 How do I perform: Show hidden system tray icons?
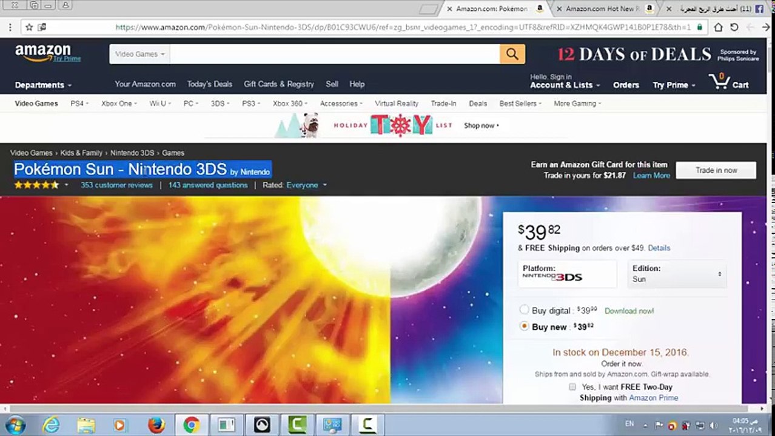645,425
